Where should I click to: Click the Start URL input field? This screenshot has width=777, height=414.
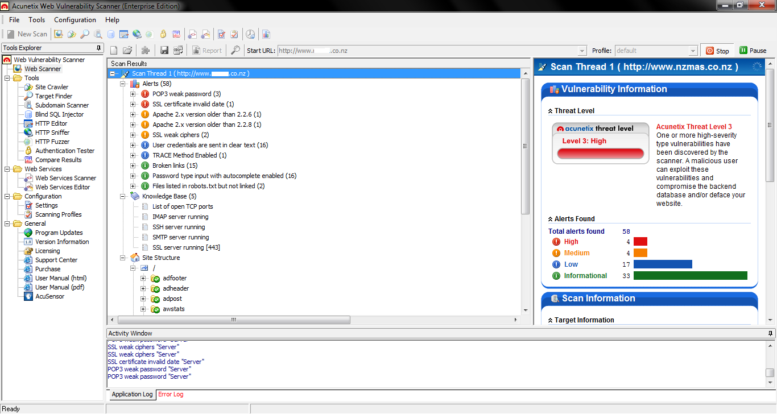(x=427, y=51)
